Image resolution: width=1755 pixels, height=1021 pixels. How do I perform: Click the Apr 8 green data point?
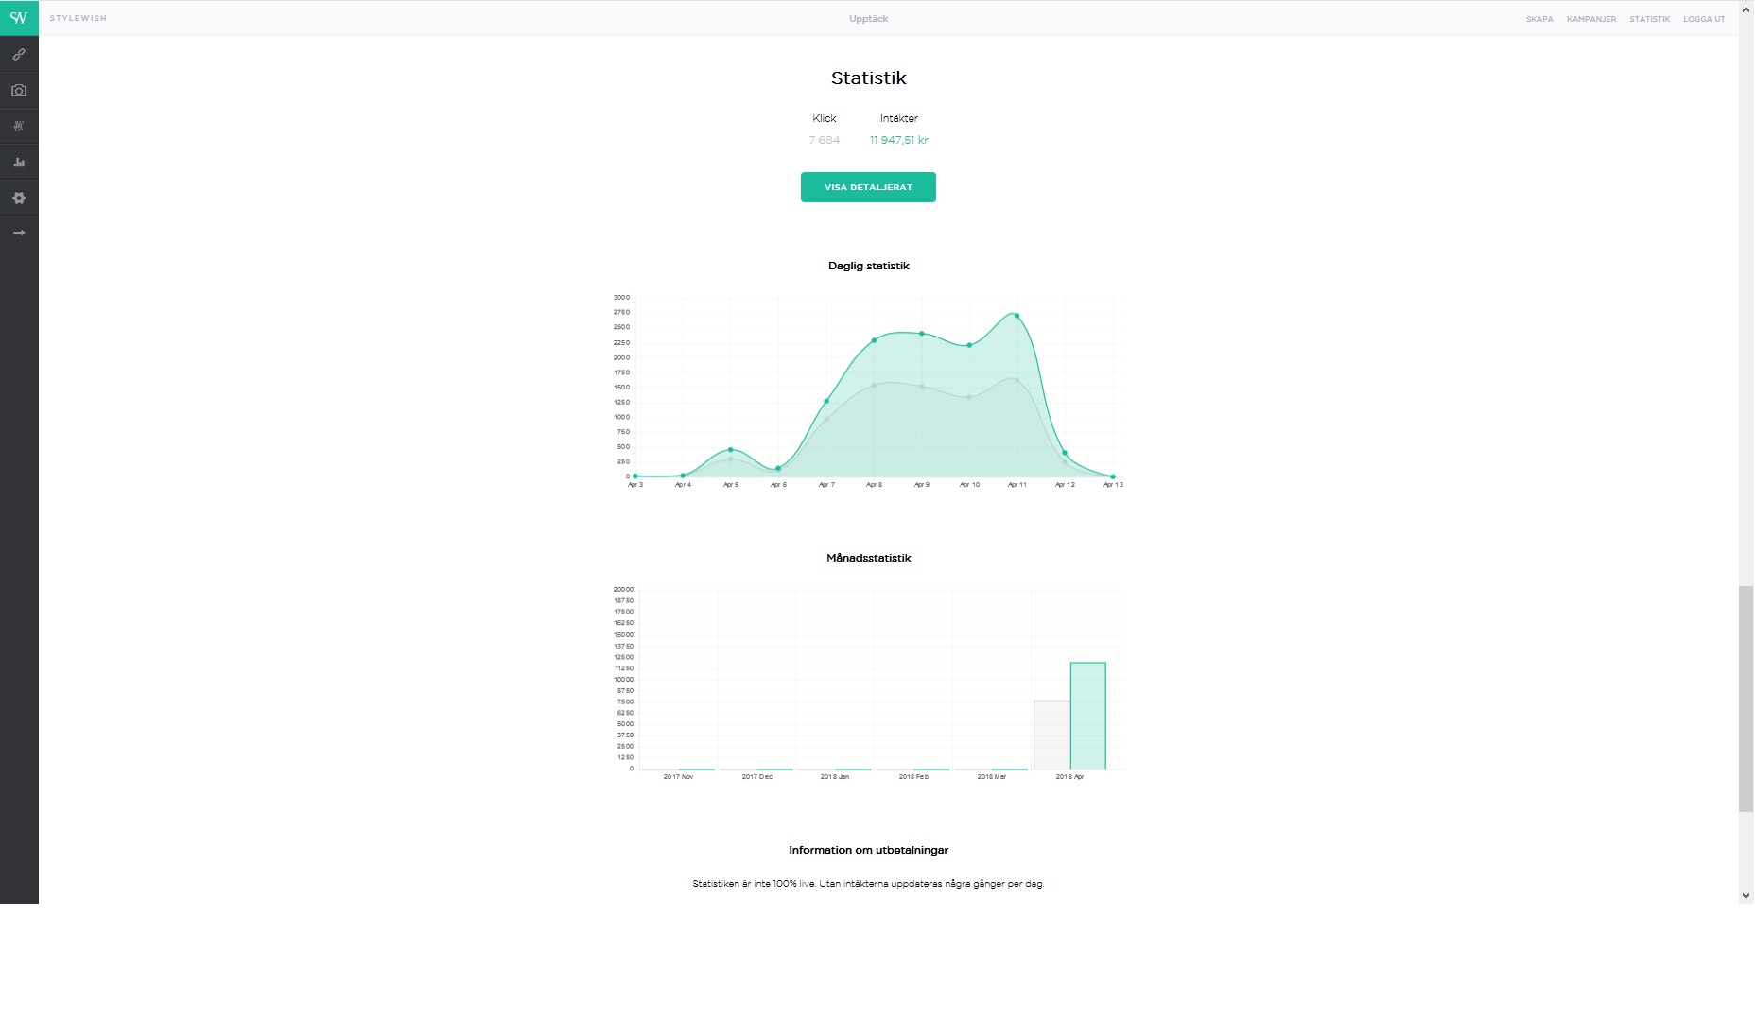coord(874,340)
